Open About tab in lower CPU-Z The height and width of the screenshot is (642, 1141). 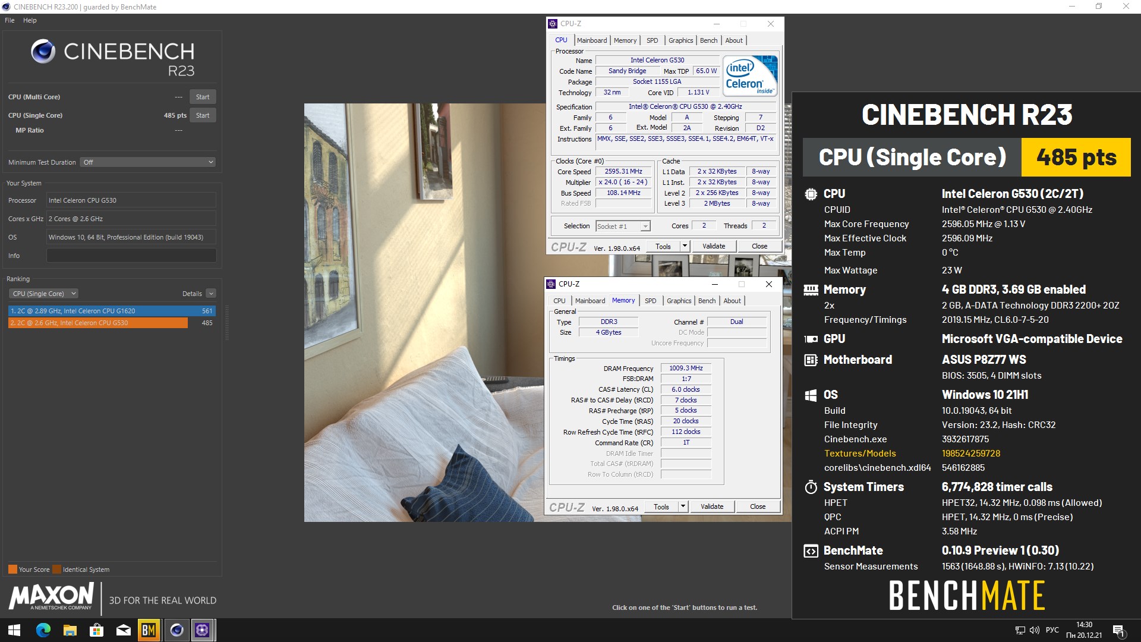pos(732,301)
